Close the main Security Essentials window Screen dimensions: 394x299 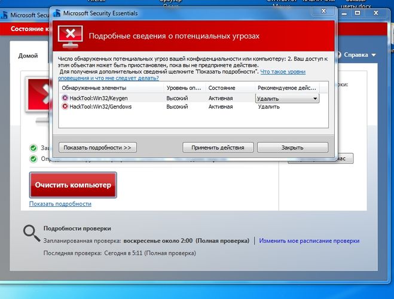tap(375, 13)
